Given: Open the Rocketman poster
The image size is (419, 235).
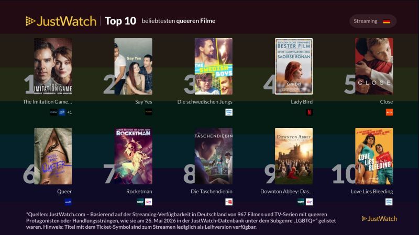Looking at the screenshot, I should click(134, 156).
